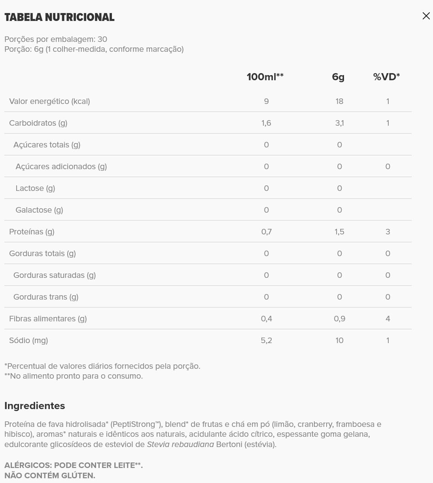
Task: Click the Tabela Nutricional heading
Action: click(x=59, y=17)
